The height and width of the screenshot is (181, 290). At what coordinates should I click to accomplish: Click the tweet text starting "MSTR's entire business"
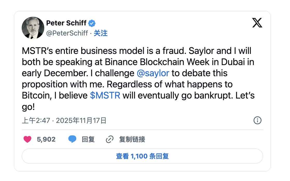click(x=104, y=51)
